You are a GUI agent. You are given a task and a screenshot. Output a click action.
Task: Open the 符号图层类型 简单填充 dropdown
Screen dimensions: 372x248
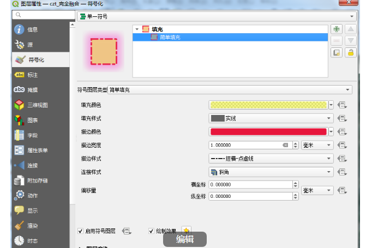tap(230, 89)
